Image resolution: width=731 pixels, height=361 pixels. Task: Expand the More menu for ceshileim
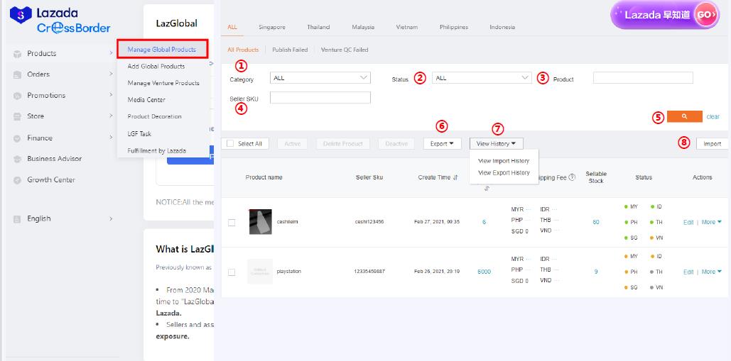coord(711,223)
